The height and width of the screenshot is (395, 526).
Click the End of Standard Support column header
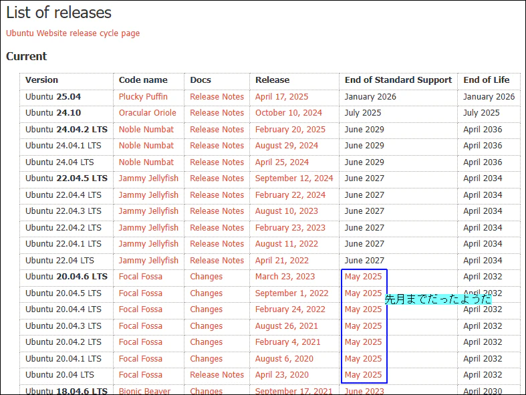pos(398,80)
